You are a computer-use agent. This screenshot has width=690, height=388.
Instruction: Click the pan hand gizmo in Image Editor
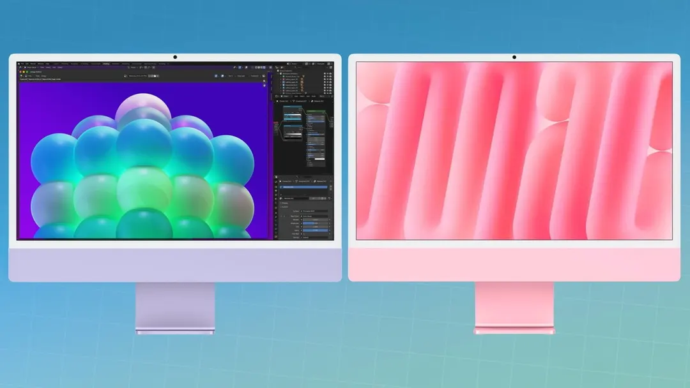pyautogui.click(x=264, y=85)
